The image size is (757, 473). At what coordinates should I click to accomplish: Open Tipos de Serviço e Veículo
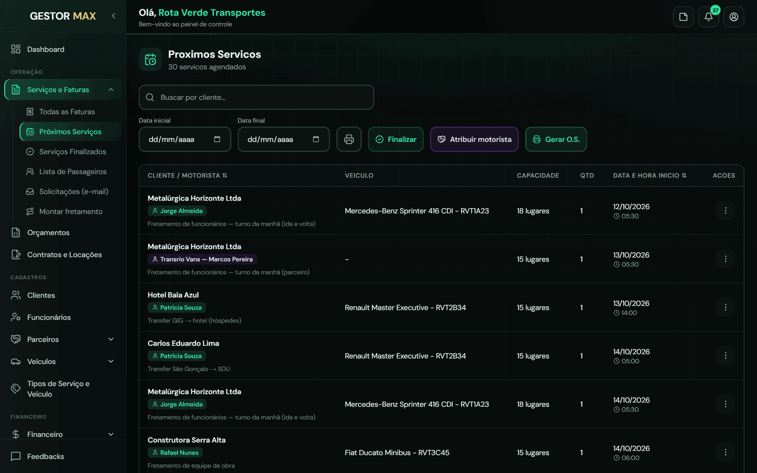pyautogui.click(x=63, y=389)
